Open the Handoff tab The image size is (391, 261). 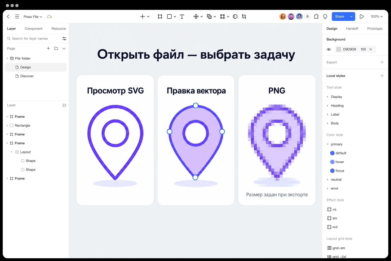[x=352, y=29]
